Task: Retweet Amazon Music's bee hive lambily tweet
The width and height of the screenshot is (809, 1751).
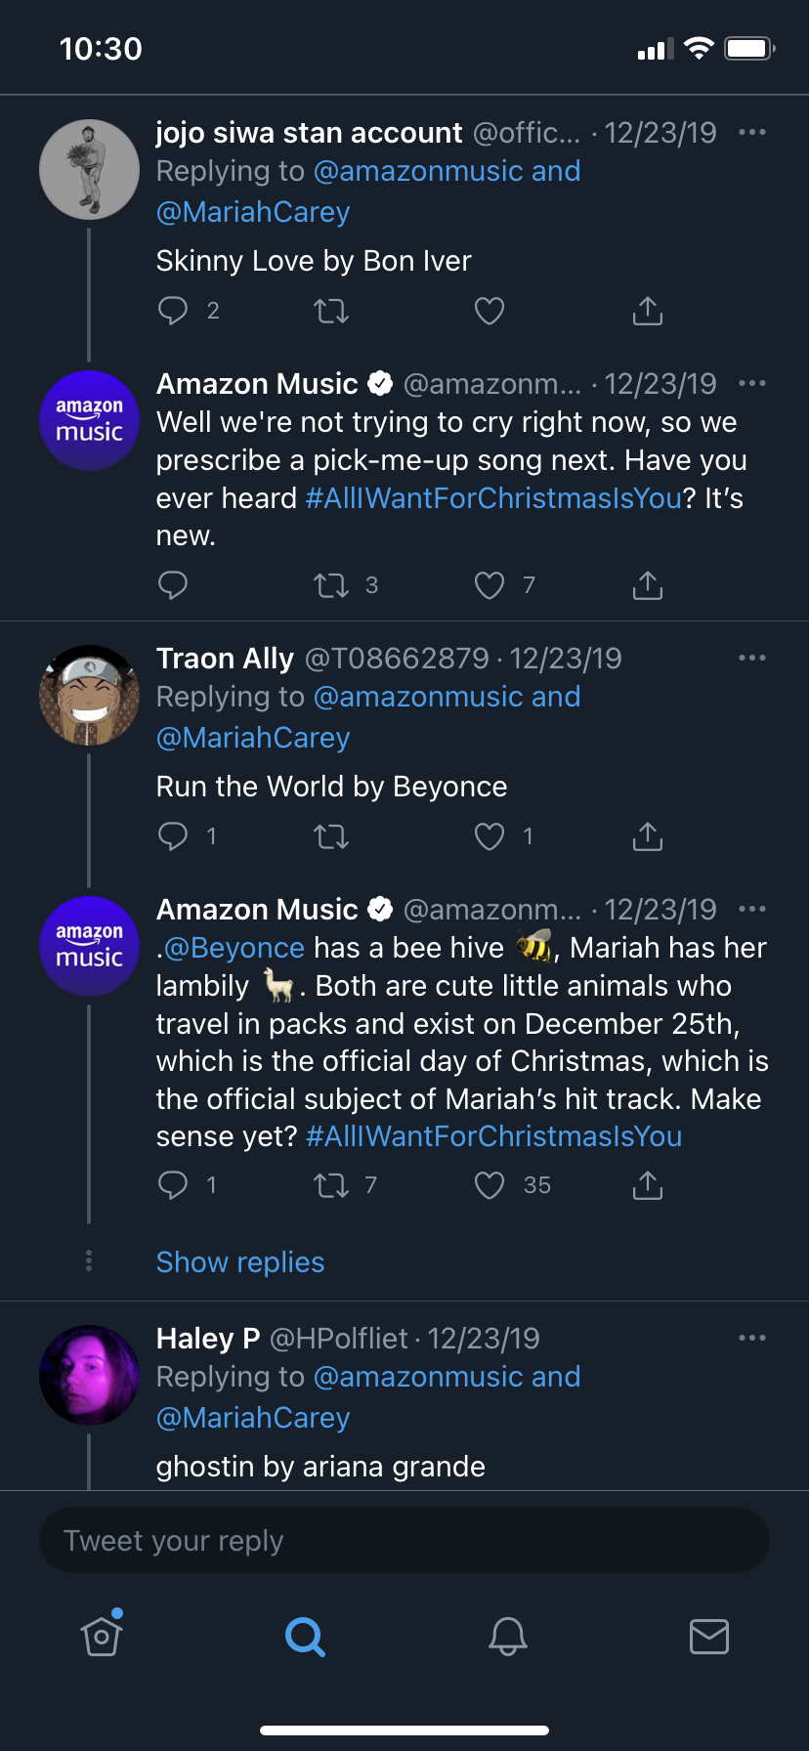Action: click(x=331, y=1185)
